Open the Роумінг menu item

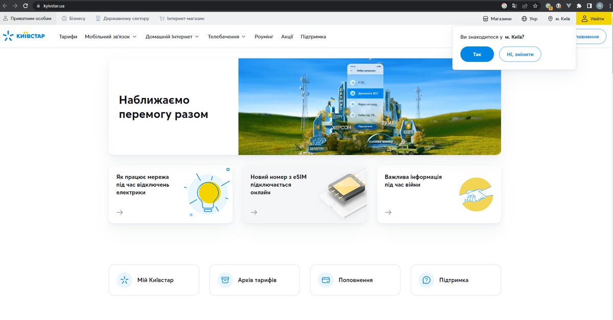pos(264,37)
